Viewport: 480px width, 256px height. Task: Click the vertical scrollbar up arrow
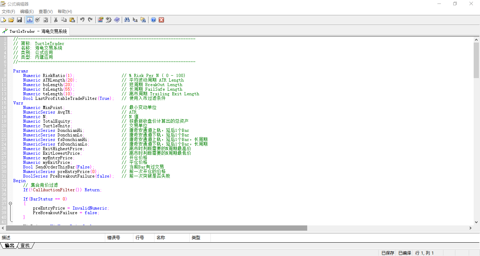[x=476, y=40]
